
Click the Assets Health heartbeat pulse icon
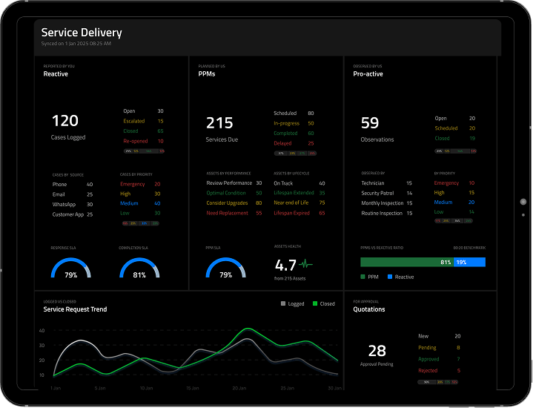[305, 263]
